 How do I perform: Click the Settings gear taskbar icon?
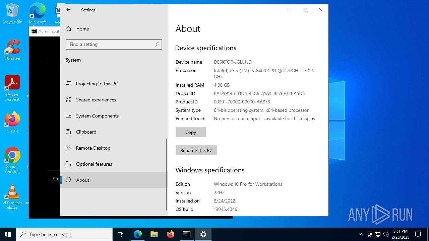(203, 234)
